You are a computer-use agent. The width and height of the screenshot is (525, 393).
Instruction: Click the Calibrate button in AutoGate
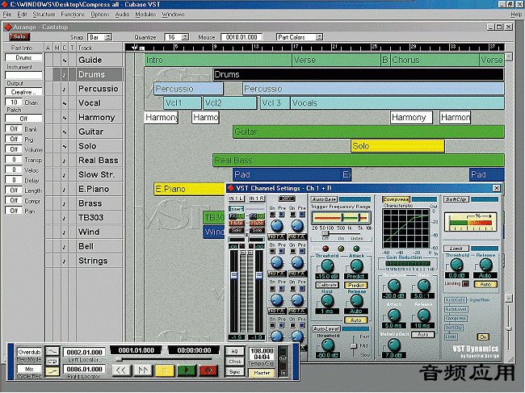coord(327,285)
